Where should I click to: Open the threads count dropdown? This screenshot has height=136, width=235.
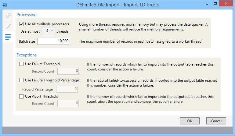[x=48, y=31]
